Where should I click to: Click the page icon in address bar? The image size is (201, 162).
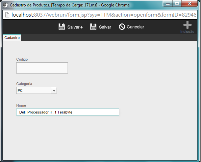click(7, 15)
